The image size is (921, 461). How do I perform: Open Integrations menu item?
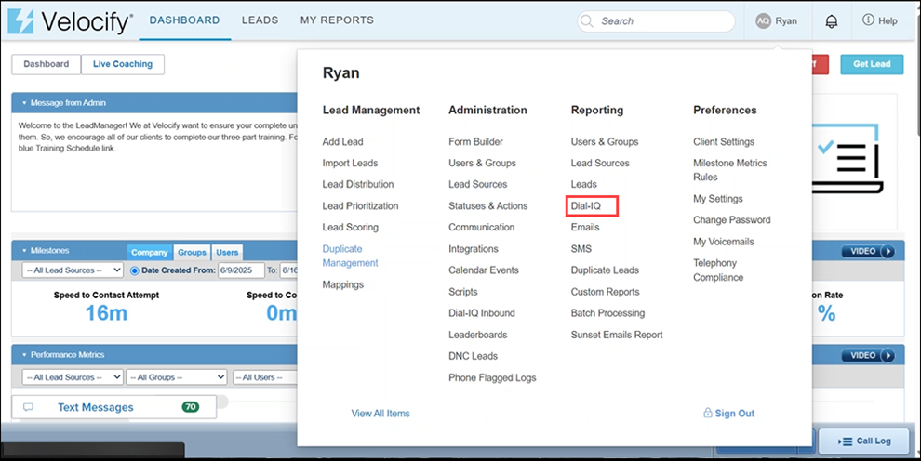point(474,249)
